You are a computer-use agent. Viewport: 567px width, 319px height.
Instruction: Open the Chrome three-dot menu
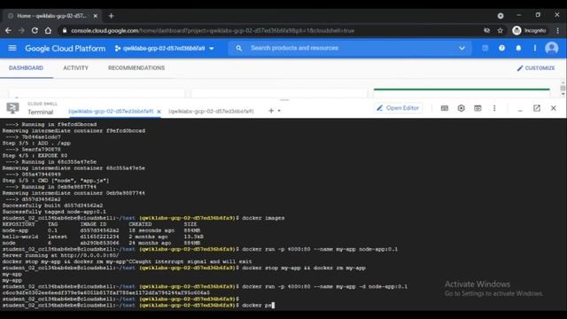coord(558,31)
